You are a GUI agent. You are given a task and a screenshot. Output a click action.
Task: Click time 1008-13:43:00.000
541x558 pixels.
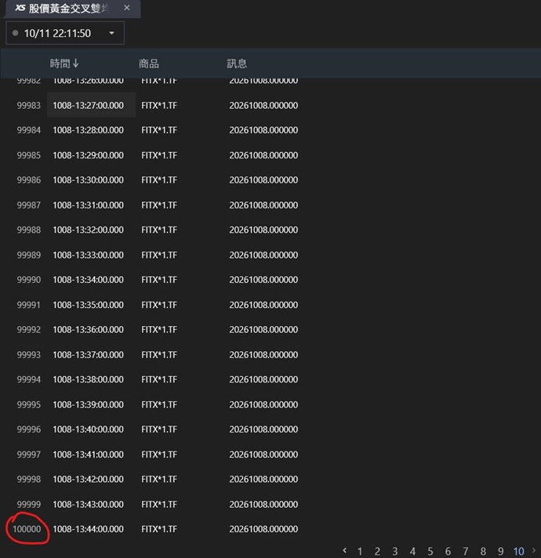[x=89, y=504]
